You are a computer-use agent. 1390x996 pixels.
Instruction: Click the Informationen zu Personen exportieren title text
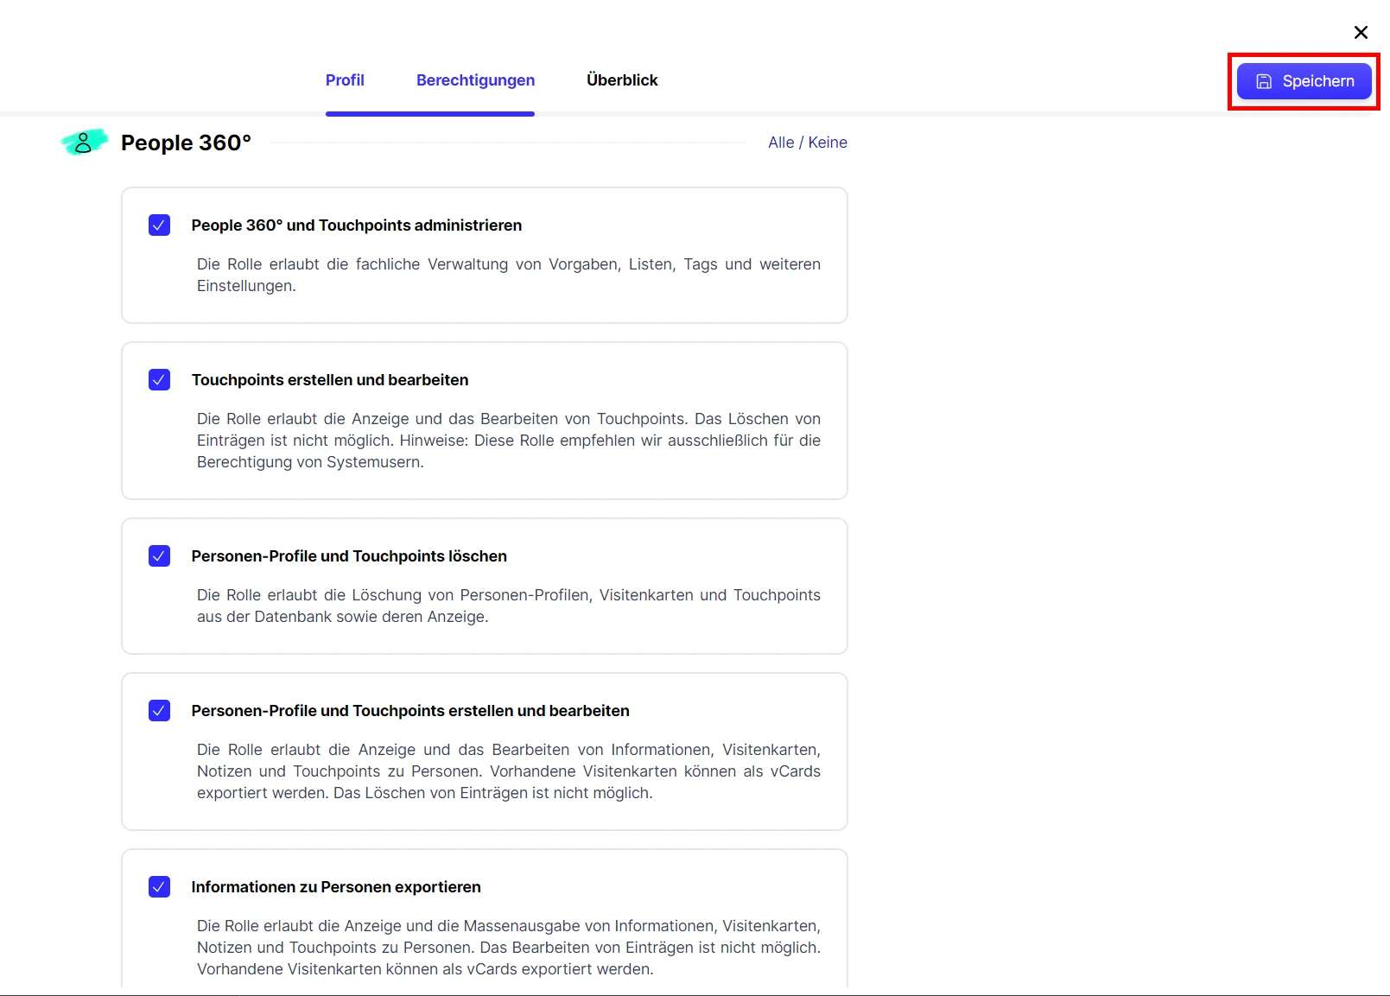click(336, 887)
